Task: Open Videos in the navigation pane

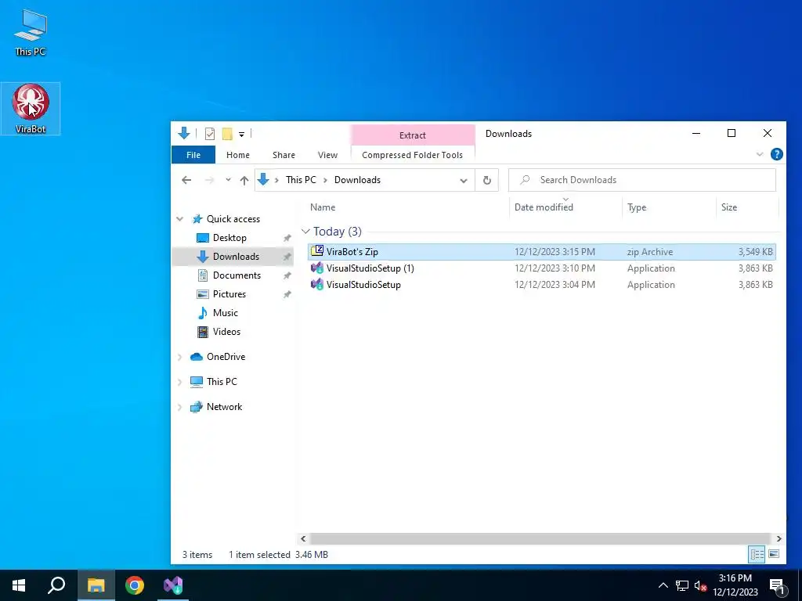Action: tap(226, 332)
